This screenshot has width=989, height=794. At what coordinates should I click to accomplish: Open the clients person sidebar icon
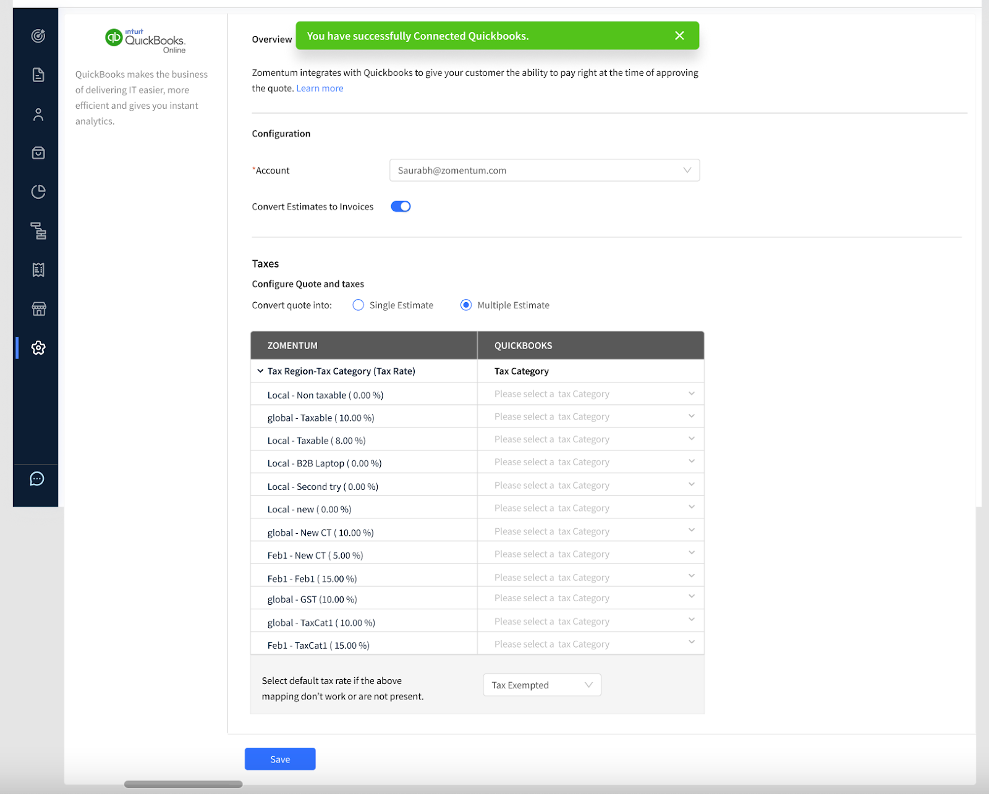point(38,114)
